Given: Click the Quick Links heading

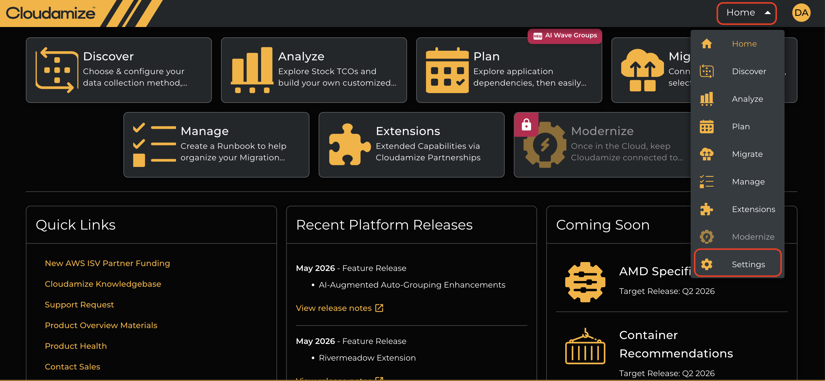Looking at the screenshot, I should coord(75,225).
